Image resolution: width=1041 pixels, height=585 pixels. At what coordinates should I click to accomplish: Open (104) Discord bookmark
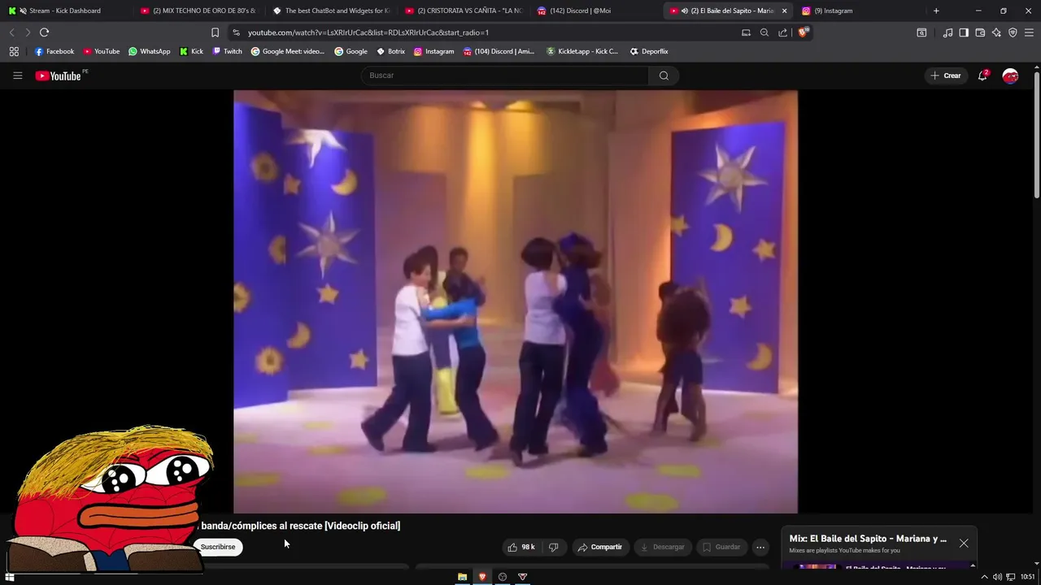499,51
